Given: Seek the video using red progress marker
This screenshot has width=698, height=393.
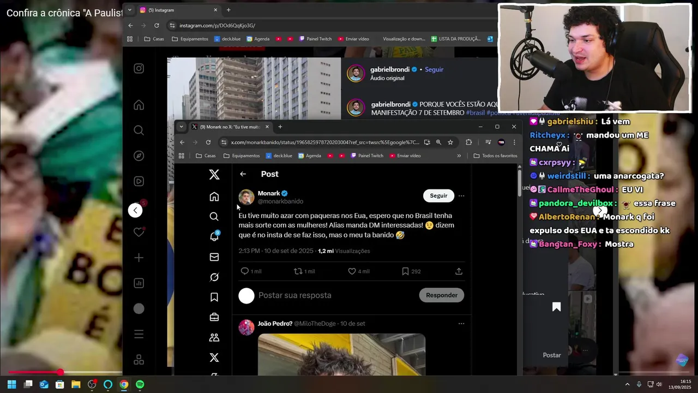Looking at the screenshot, I should click(x=60, y=372).
